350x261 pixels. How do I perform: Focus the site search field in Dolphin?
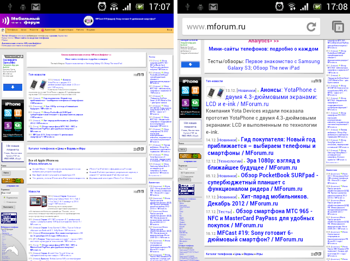tap(14, 169)
